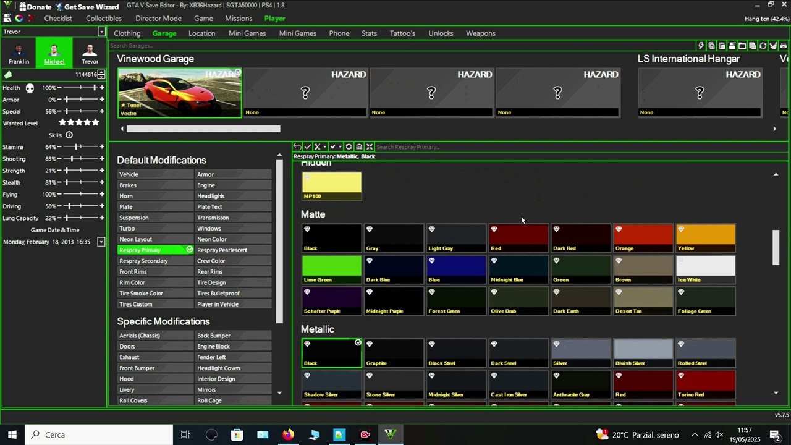This screenshot has height=445, width=791.
Task: Click the undo arrow in respray toolbar
Action: [x=297, y=147]
